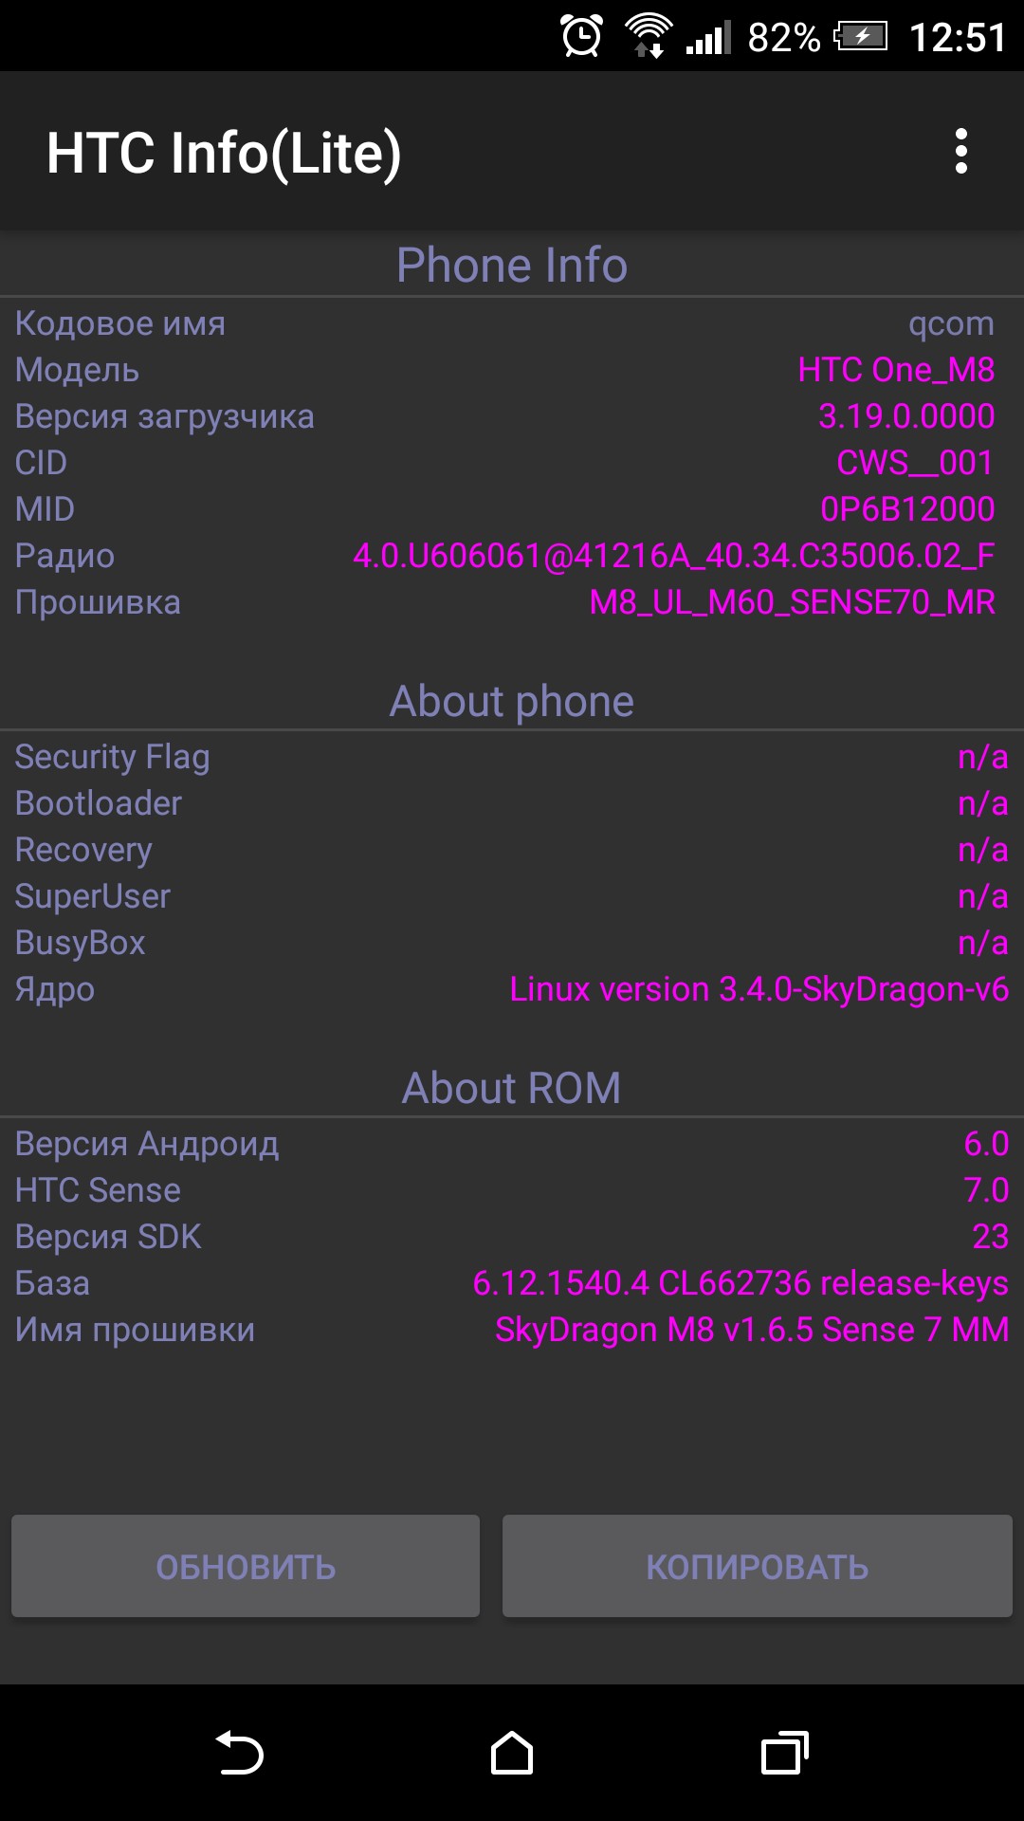
Task: Tap the Linux version kernel value
Action: click(x=759, y=989)
